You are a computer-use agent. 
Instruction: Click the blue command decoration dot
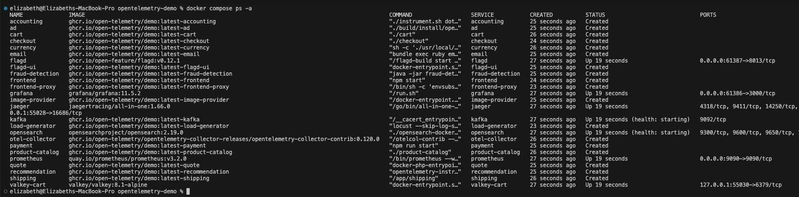pyautogui.click(x=5, y=8)
